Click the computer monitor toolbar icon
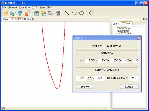This screenshot has width=149, height=111. point(20,13)
